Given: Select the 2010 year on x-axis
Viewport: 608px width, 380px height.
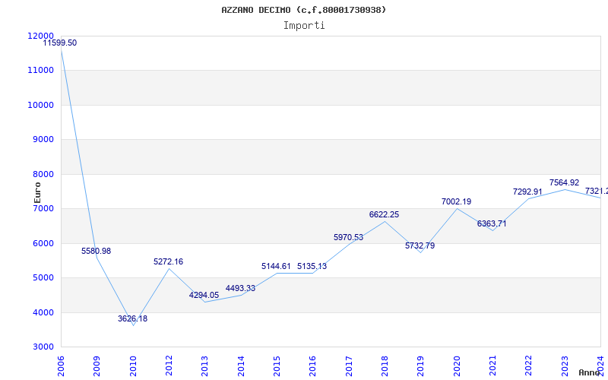Looking at the screenshot, I should [133, 365].
